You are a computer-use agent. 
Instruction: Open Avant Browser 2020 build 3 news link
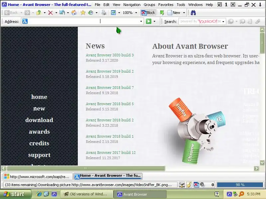click(x=110, y=55)
